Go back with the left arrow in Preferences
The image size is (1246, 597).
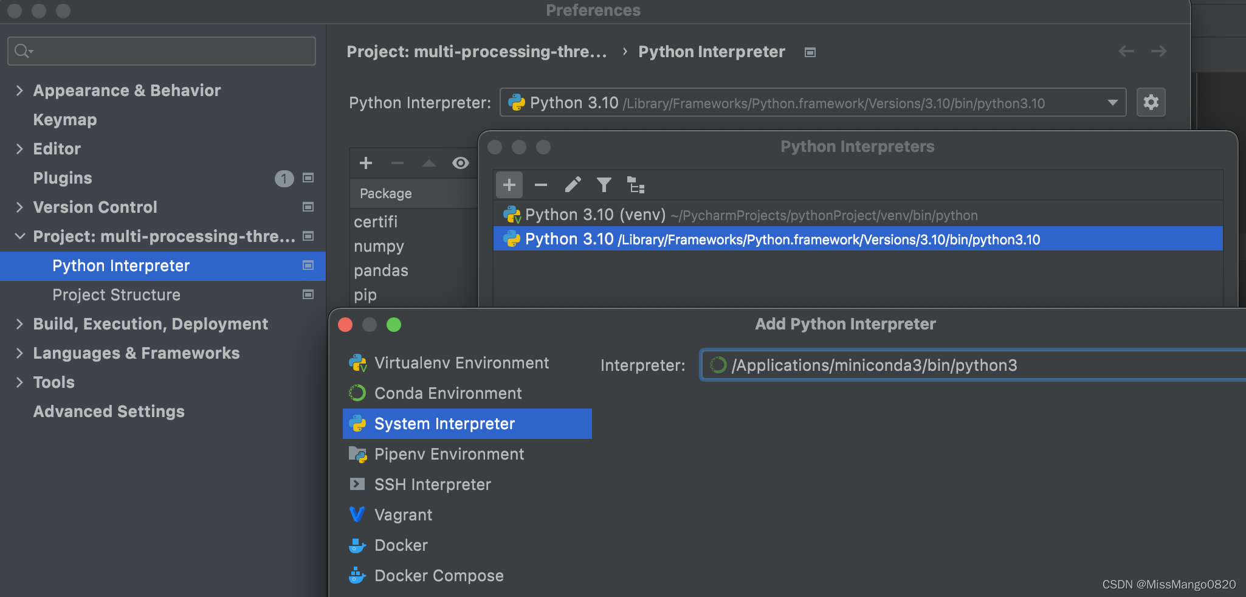click(x=1126, y=52)
